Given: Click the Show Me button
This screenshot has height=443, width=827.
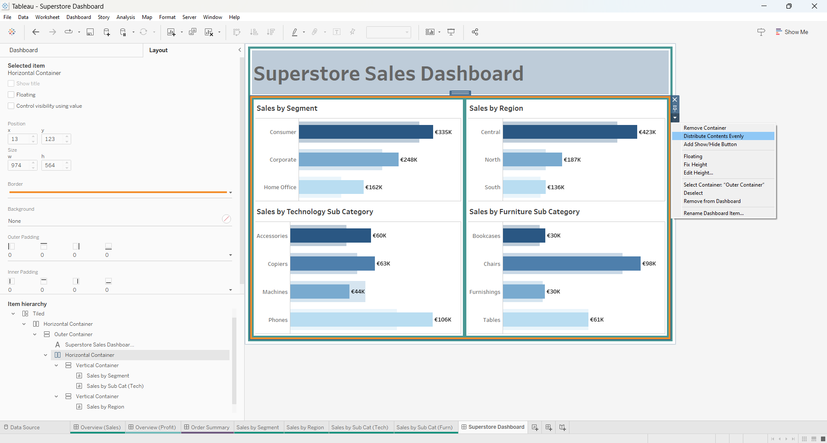Looking at the screenshot, I should tap(792, 32).
